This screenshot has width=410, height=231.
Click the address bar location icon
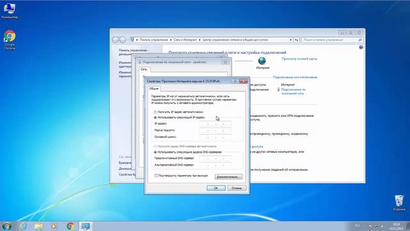(x=133, y=40)
